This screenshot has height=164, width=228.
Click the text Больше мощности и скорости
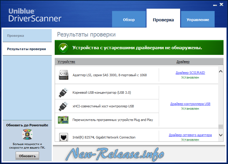(27, 146)
